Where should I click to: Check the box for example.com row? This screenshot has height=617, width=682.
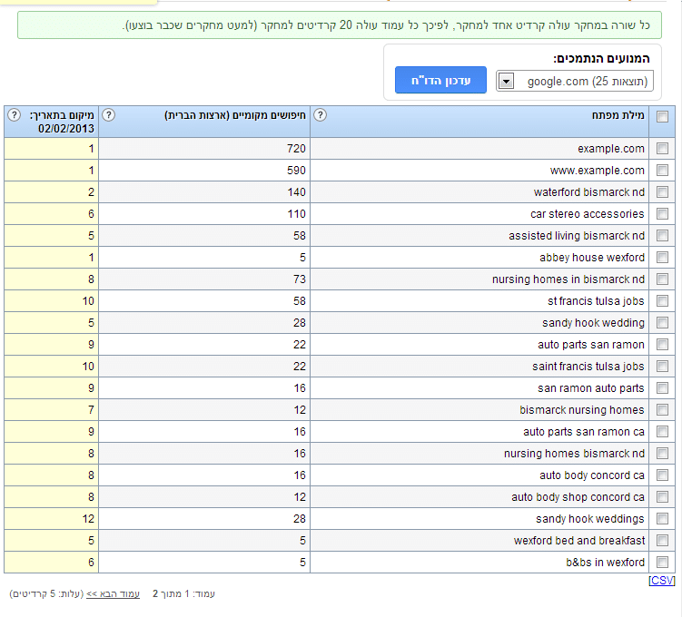coord(662,149)
